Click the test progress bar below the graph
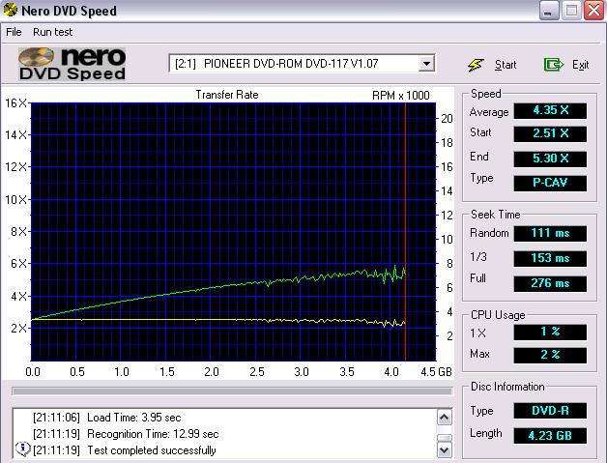 [x=231, y=391]
